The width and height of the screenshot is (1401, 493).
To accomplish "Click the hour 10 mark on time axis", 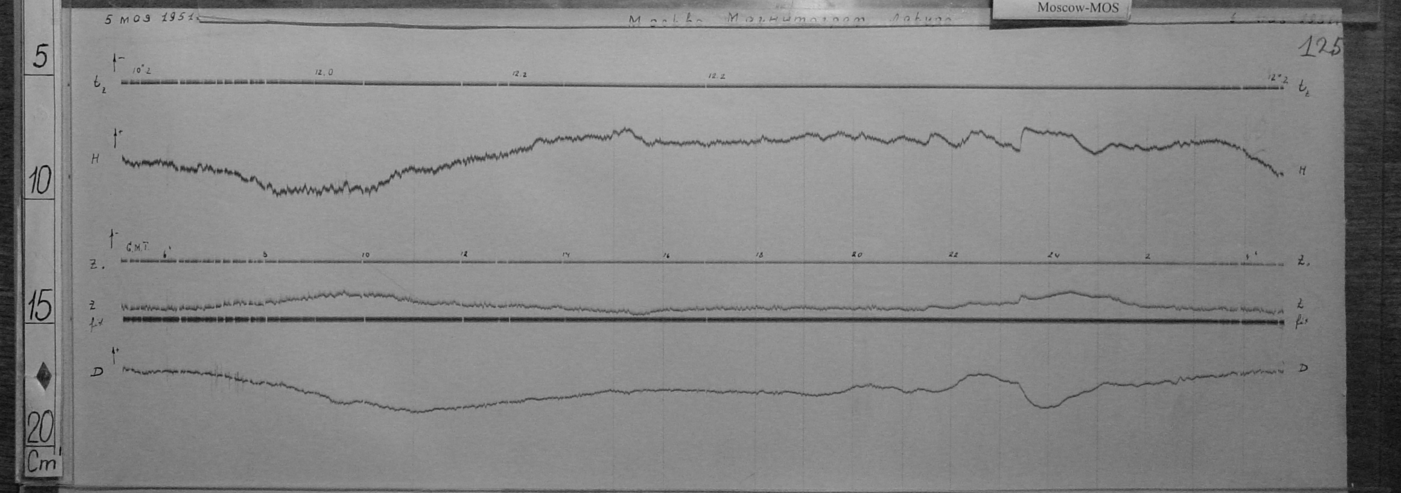I will pos(365,255).
